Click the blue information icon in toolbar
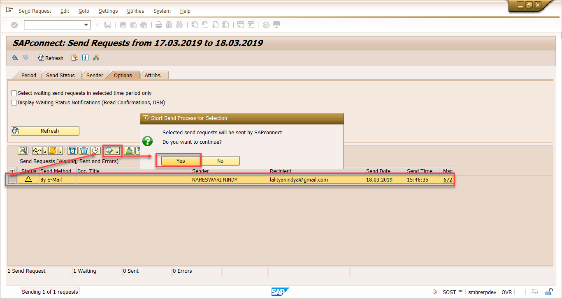This screenshot has width=562, height=299. pyautogui.click(x=85, y=58)
